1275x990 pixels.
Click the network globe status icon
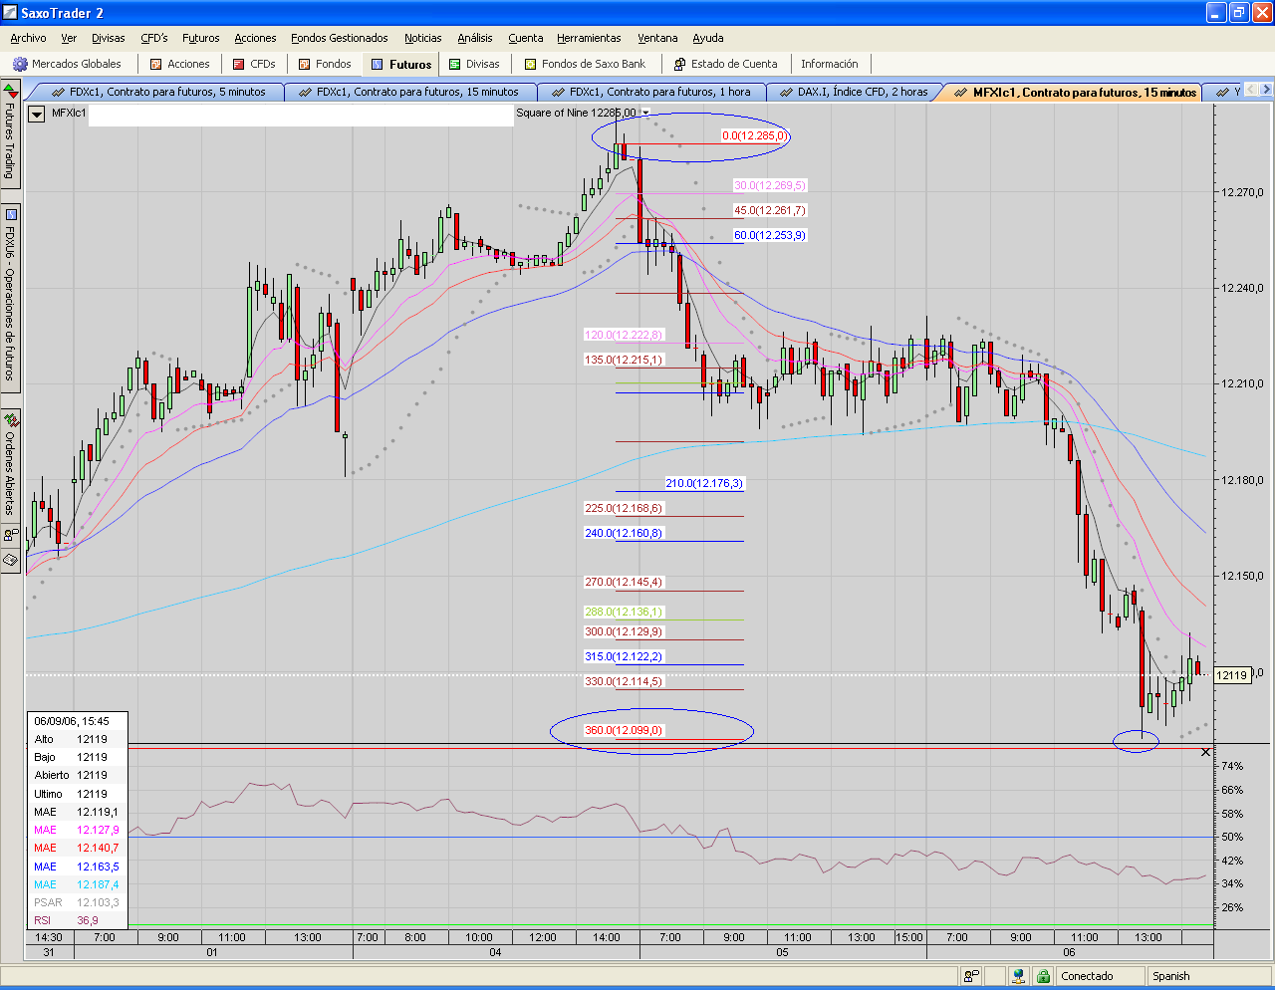pos(1018,976)
